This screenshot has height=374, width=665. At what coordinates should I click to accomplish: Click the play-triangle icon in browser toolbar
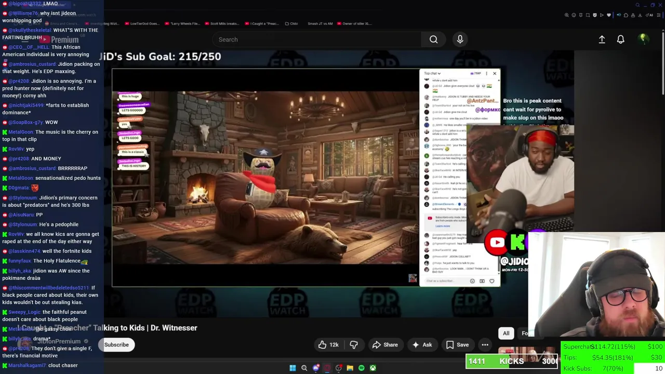(602, 15)
